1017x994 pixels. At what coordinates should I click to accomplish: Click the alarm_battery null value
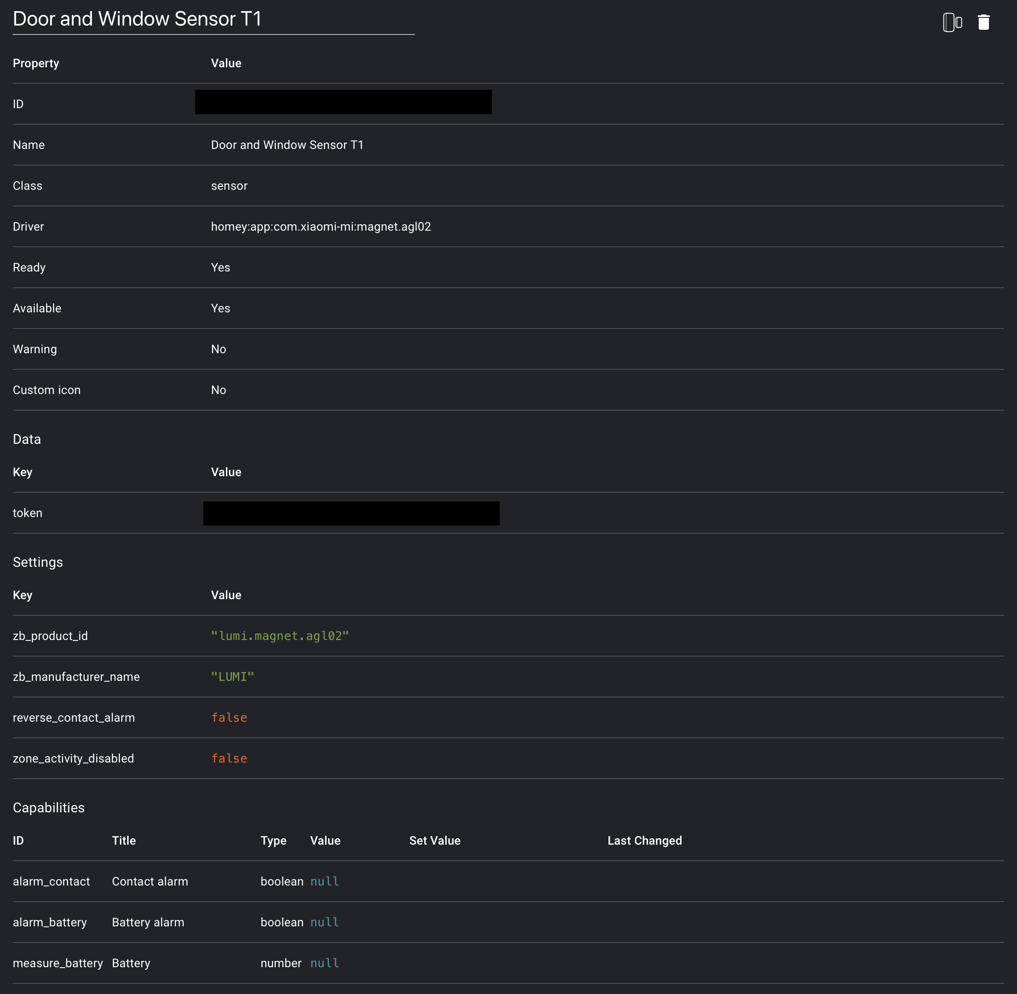point(325,922)
